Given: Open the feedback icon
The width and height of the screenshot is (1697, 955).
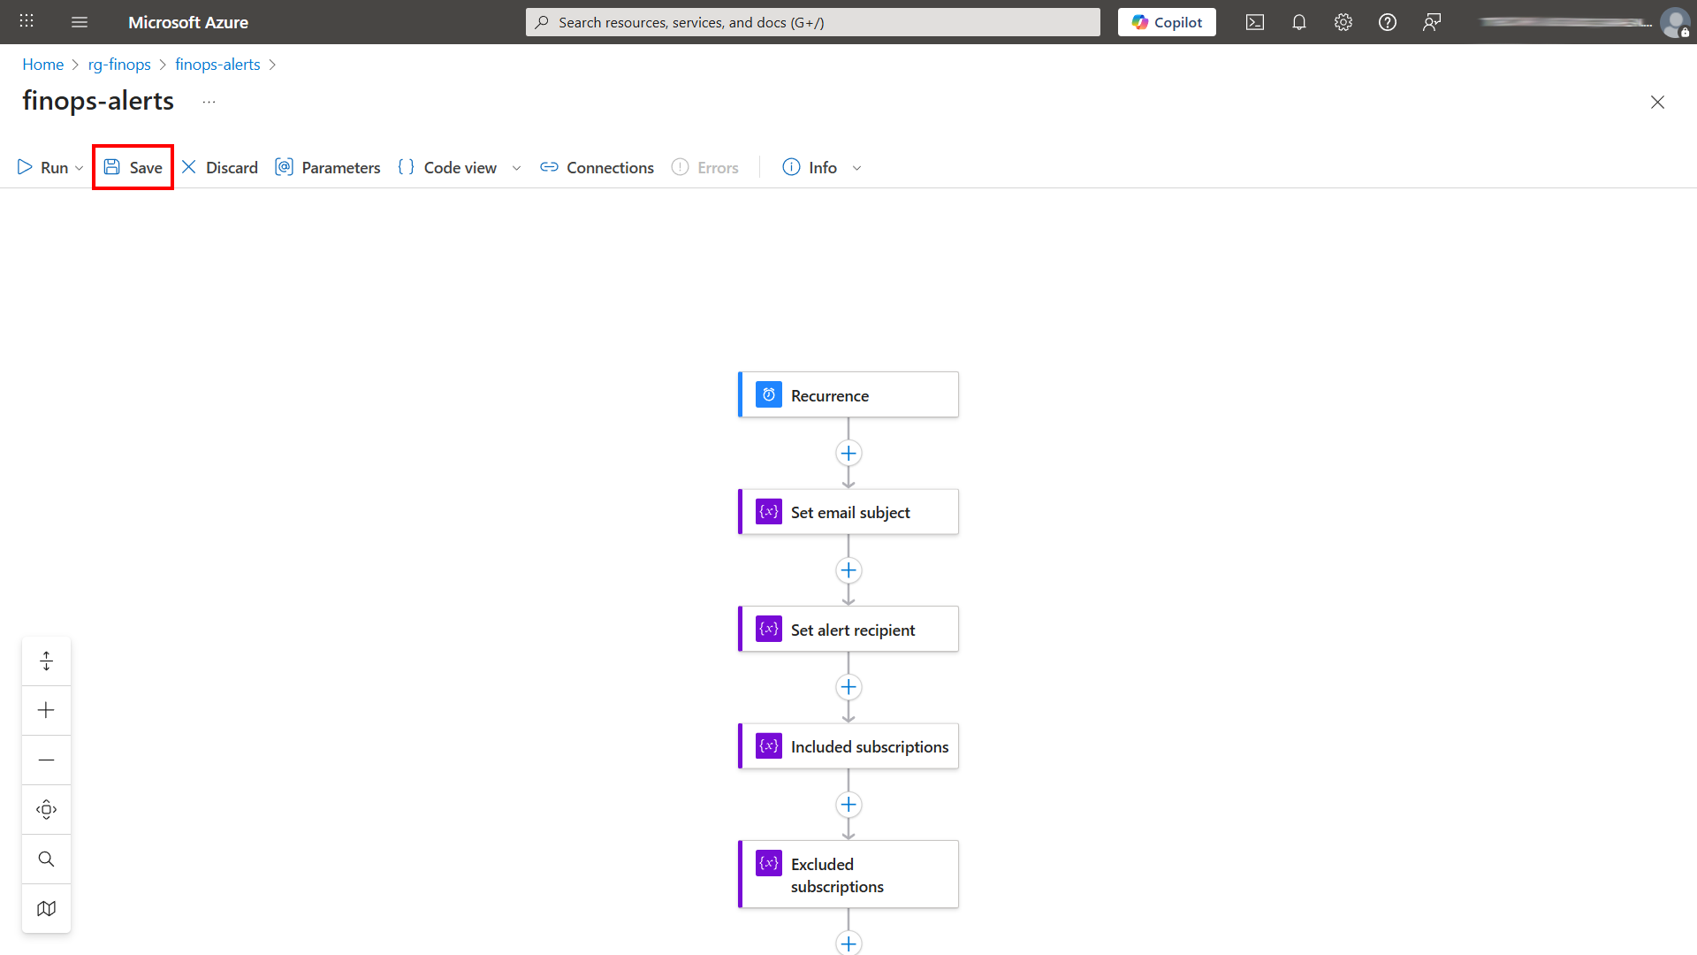Looking at the screenshot, I should (x=1432, y=22).
